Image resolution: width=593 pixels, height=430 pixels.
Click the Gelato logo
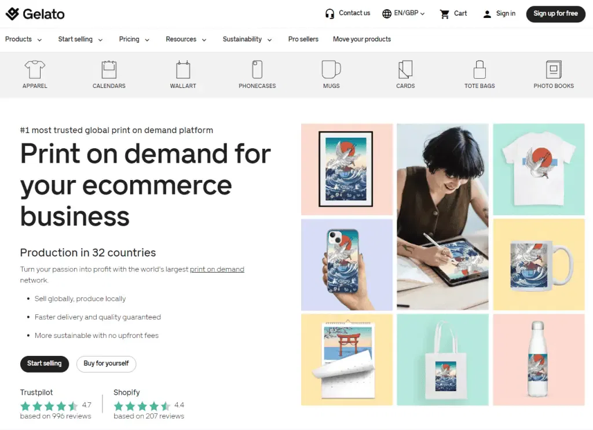click(x=35, y=14)
